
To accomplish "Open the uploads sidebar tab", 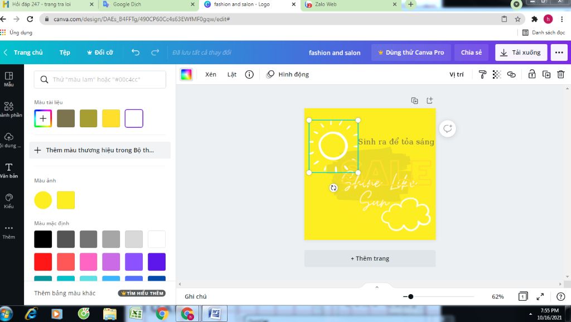I will 9,140.
